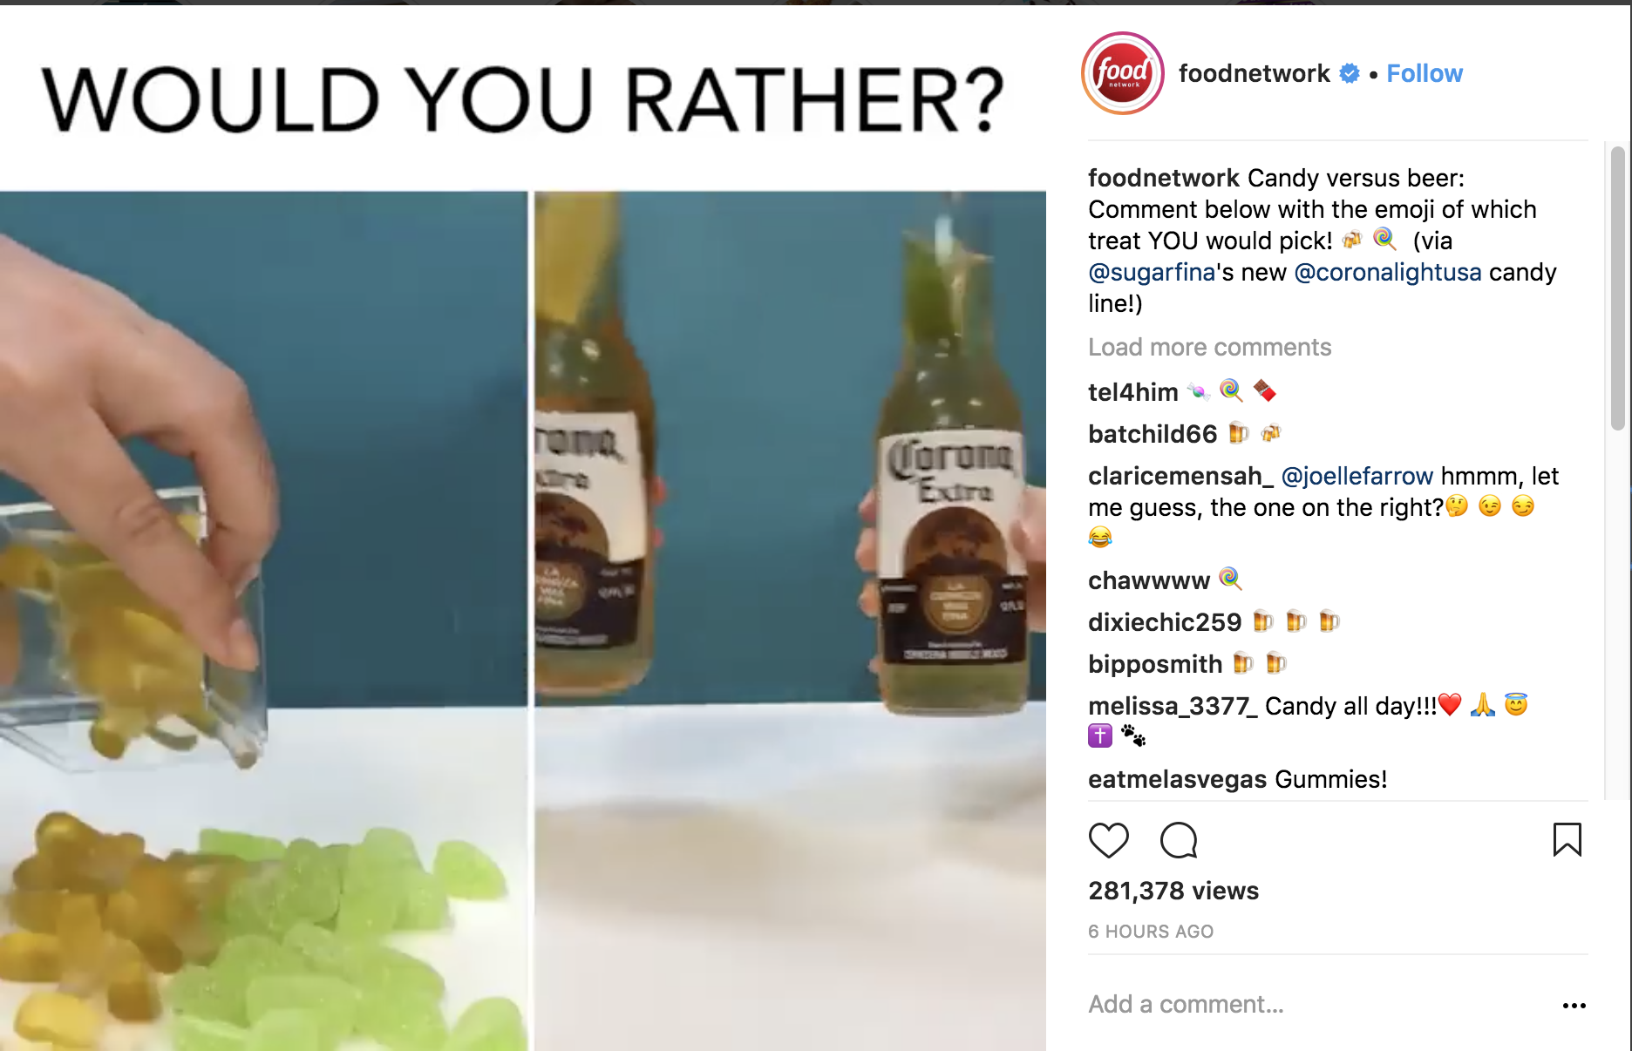Follow the foodnetwork account
Image resolution: width=1632 pixels, height=1051 pixels.
pos(1425,74)
